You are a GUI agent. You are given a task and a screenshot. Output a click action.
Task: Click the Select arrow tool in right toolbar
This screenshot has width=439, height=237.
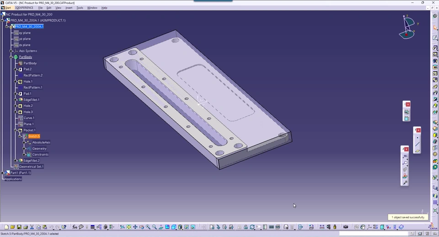435,27
